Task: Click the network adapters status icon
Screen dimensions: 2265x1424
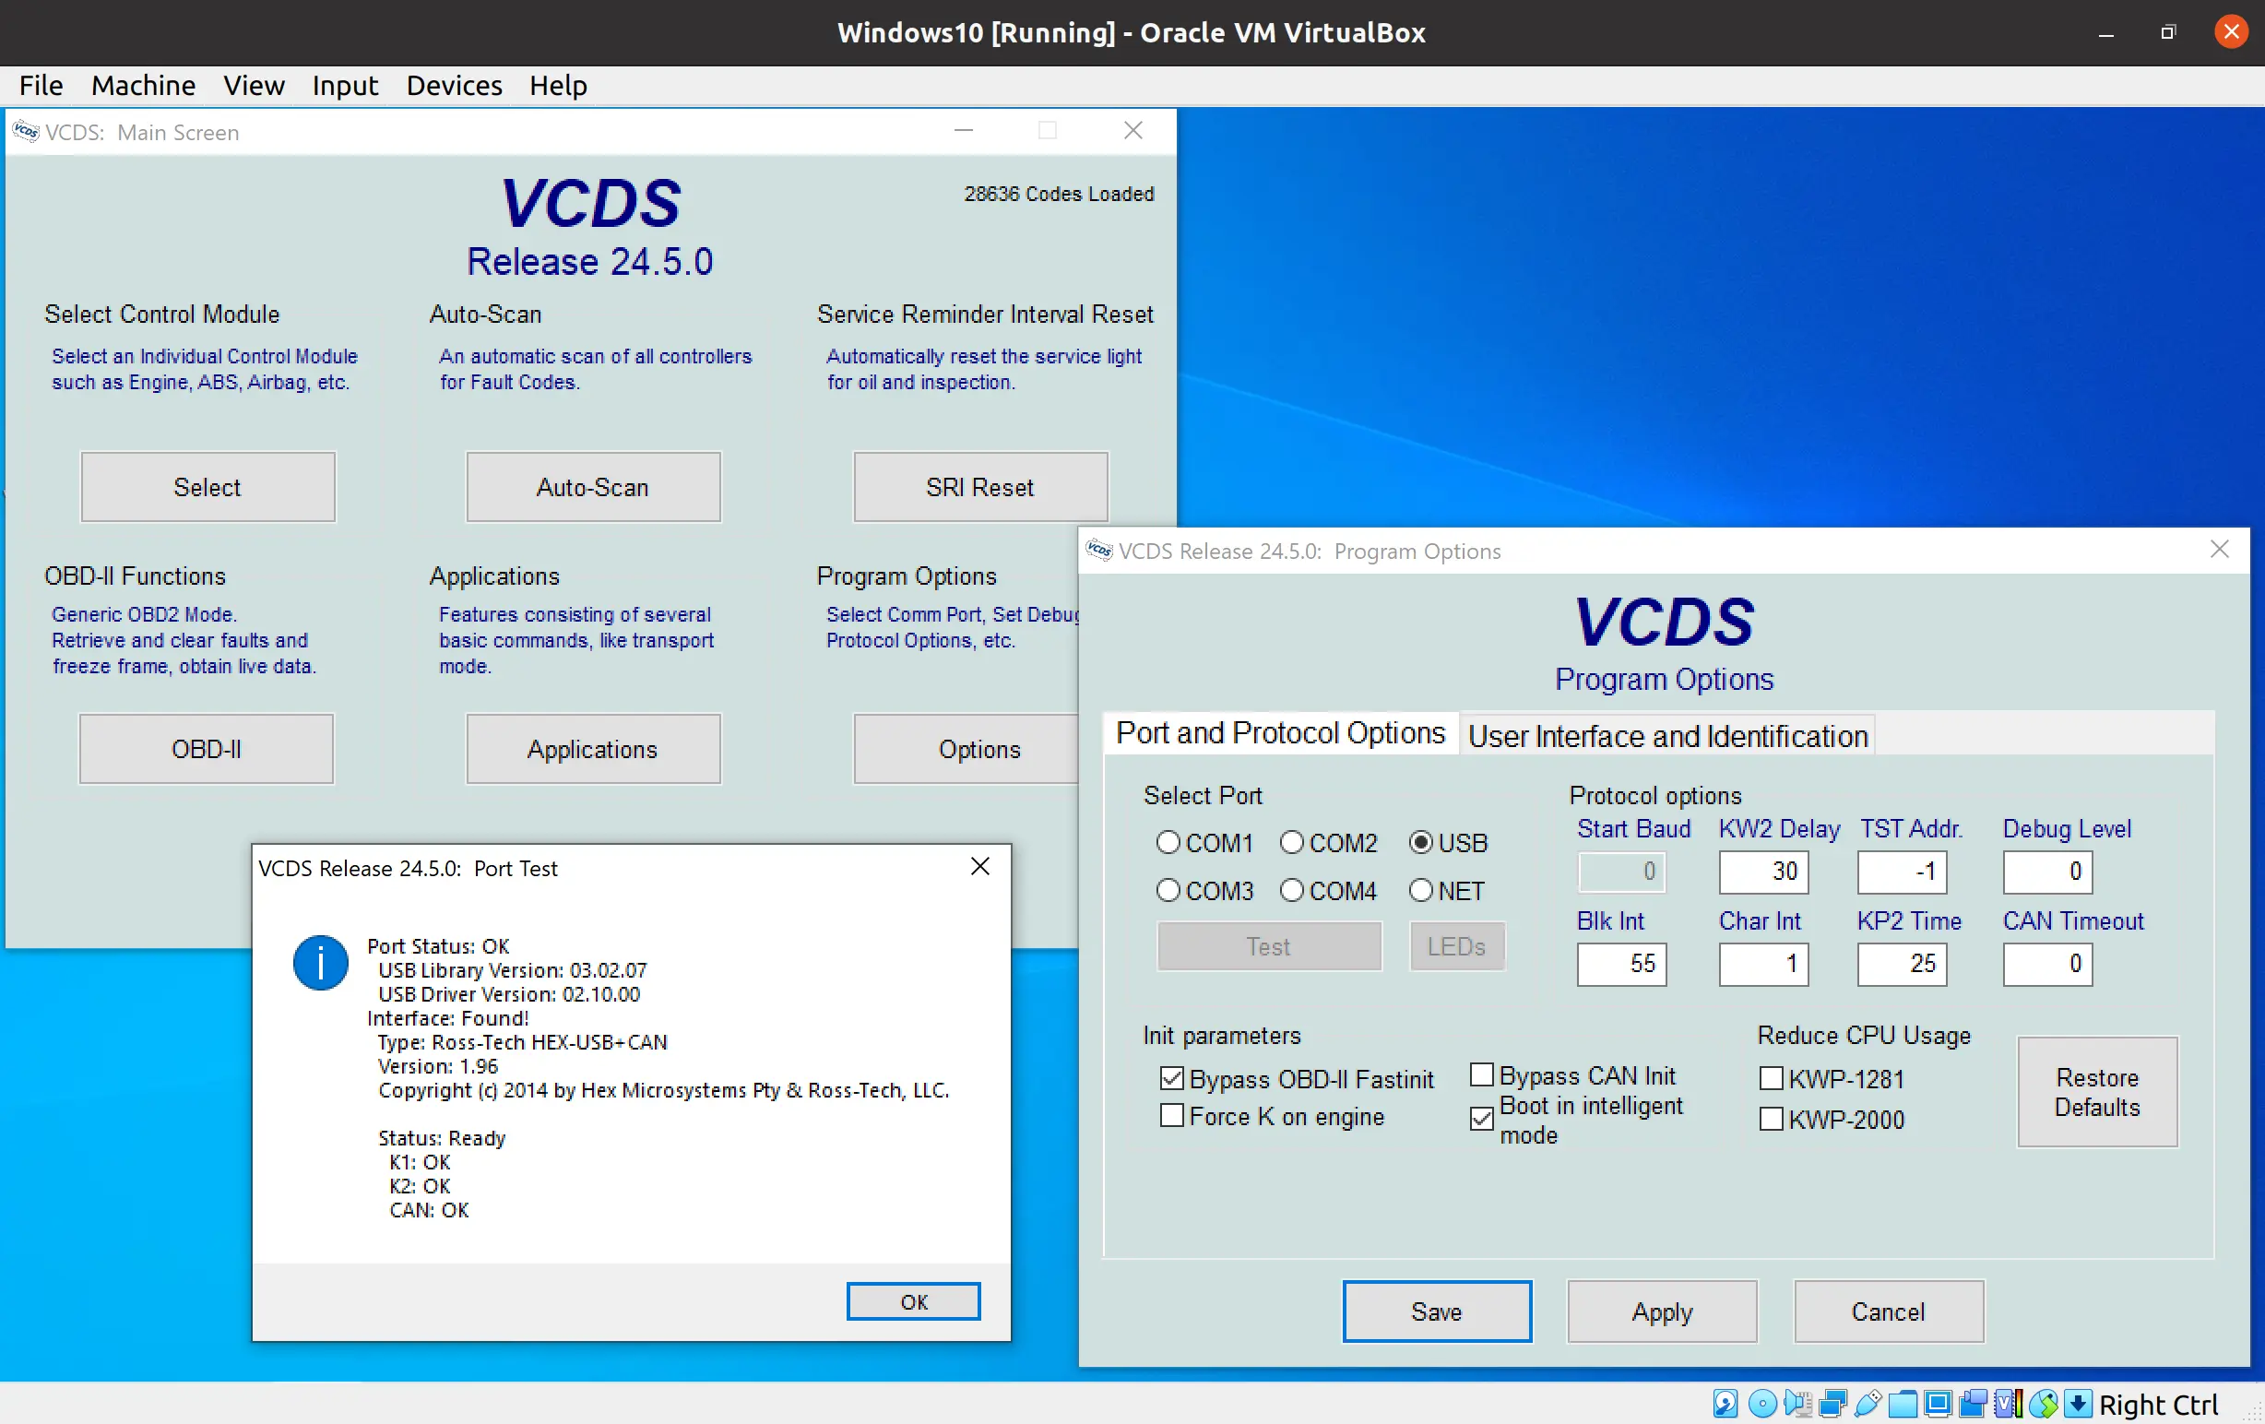Action: (1833, 1405)
